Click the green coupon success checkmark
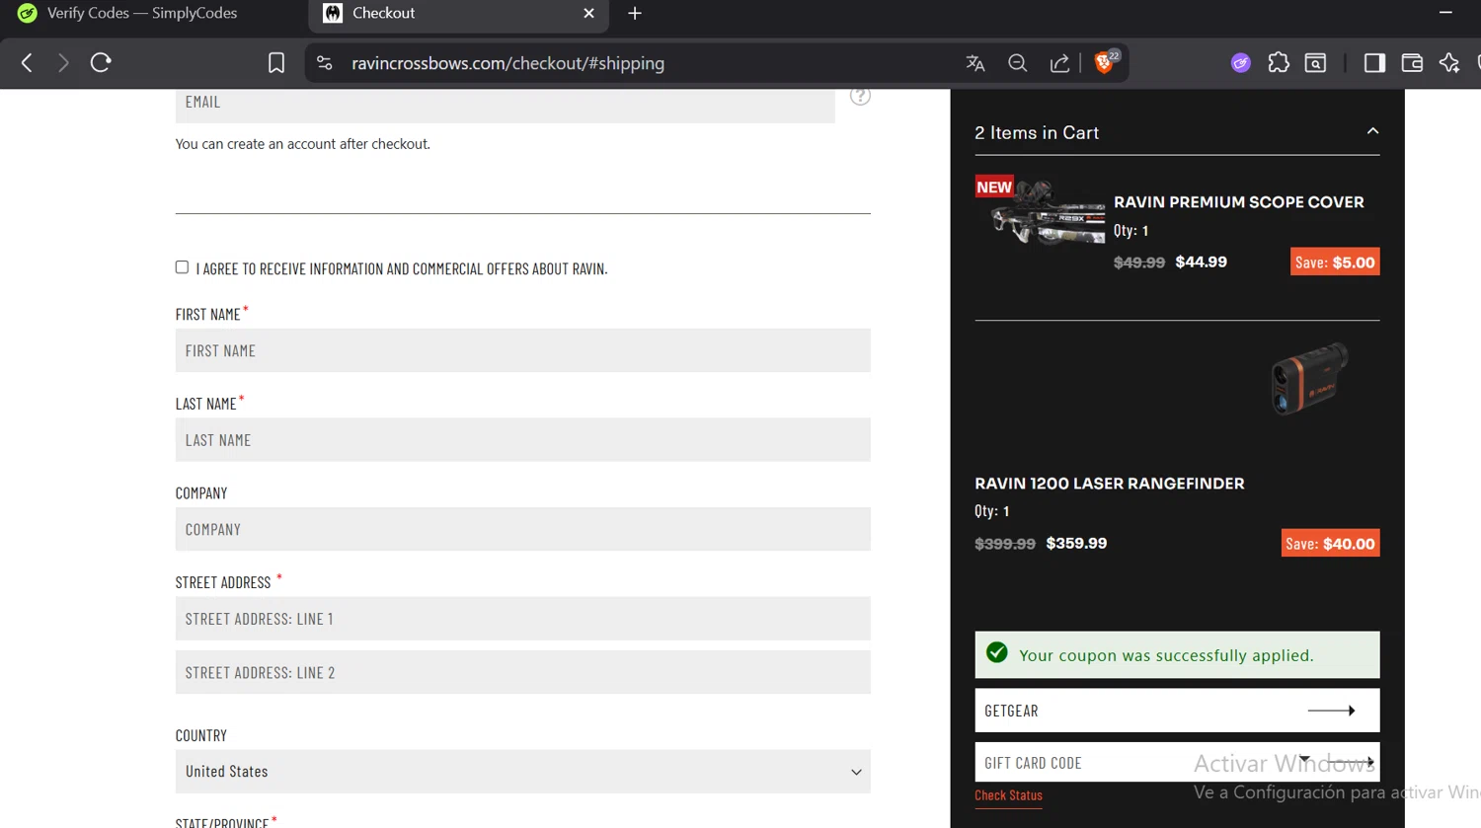This screenshot has height=828, width=1481. (997, 652)
